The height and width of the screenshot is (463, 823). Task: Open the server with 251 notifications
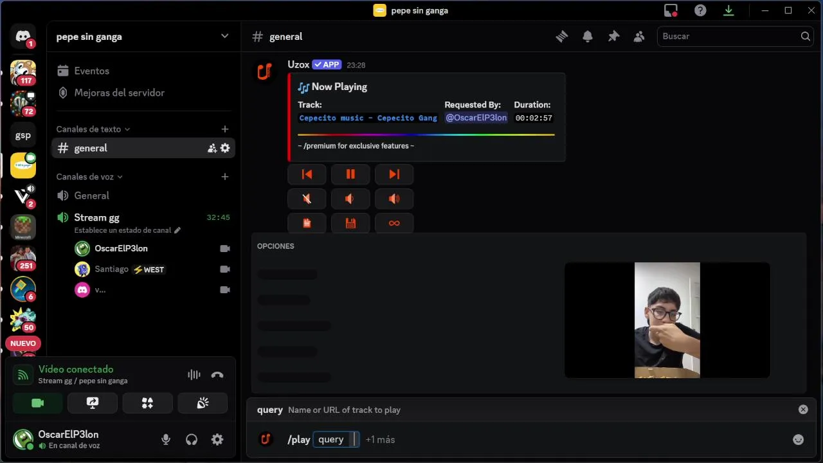click(23, 258)
